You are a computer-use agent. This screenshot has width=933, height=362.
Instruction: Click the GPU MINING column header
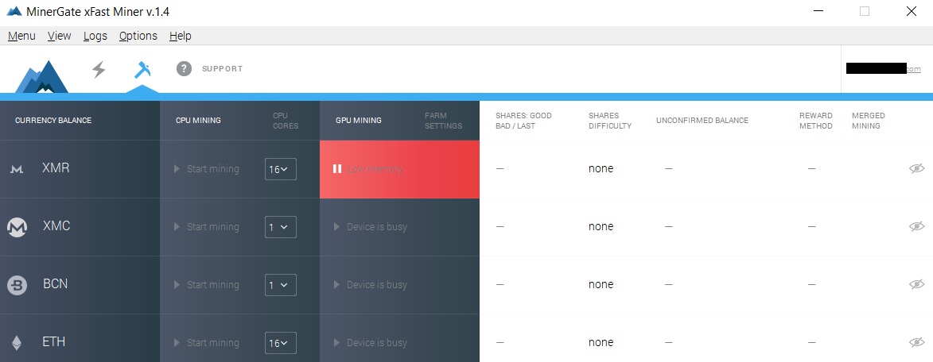pos(359,121)
